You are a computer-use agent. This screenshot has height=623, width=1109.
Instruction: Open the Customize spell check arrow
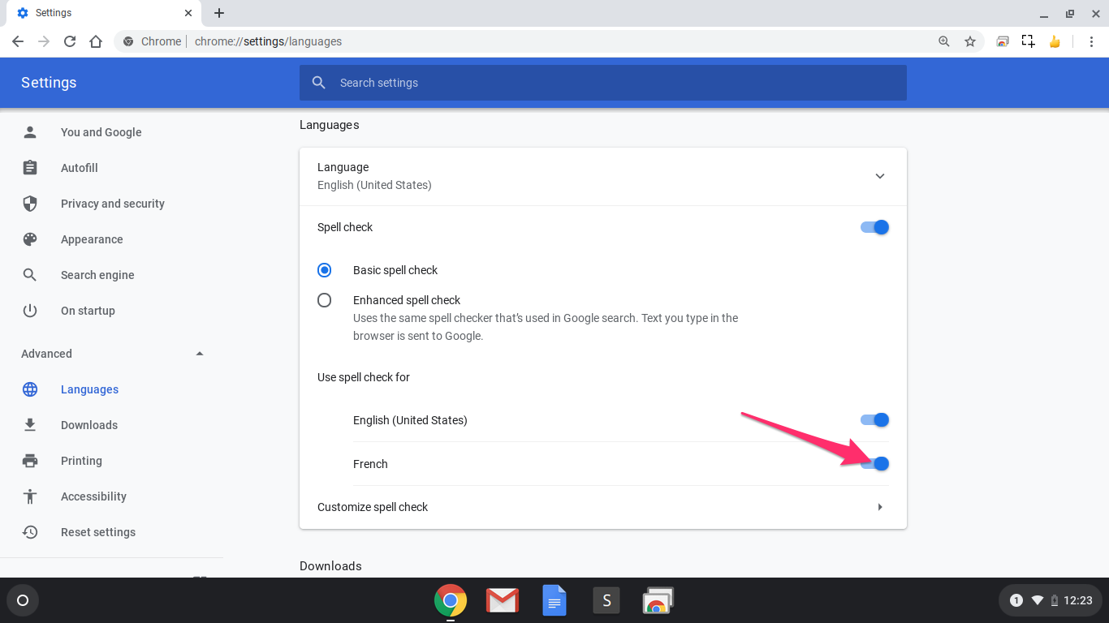(880, 507)
